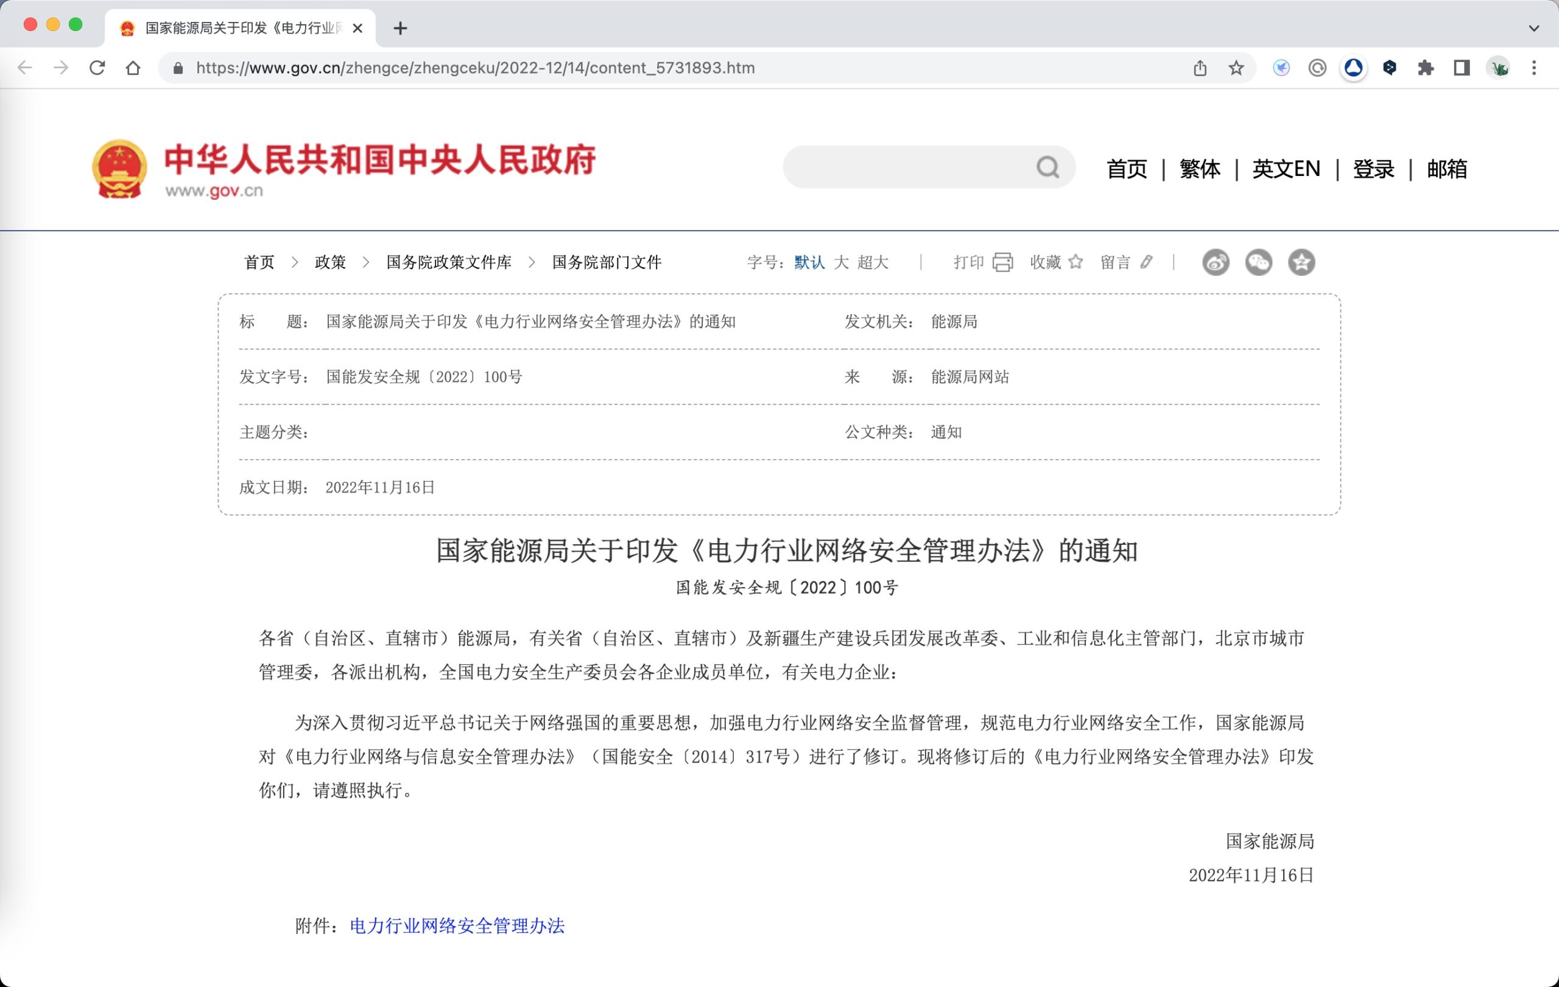Viewport: 1559px width, 987px height.
Task: Bookmark this page with the star icon
Action: pyautogui.click(x=1236, y=68)
